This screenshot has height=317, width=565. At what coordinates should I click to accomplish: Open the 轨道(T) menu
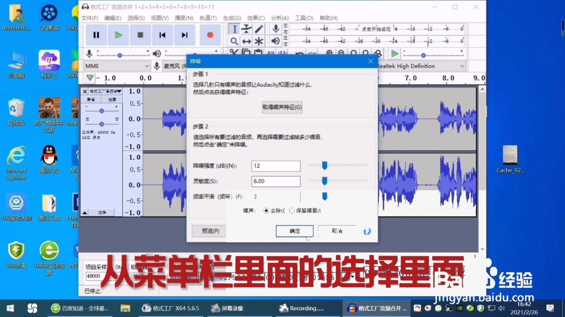[x=208, y=18]
